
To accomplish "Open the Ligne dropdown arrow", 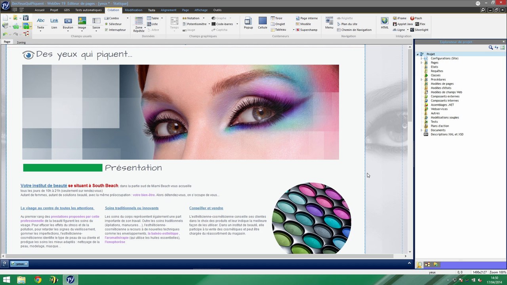I will [x=408, y=30].
